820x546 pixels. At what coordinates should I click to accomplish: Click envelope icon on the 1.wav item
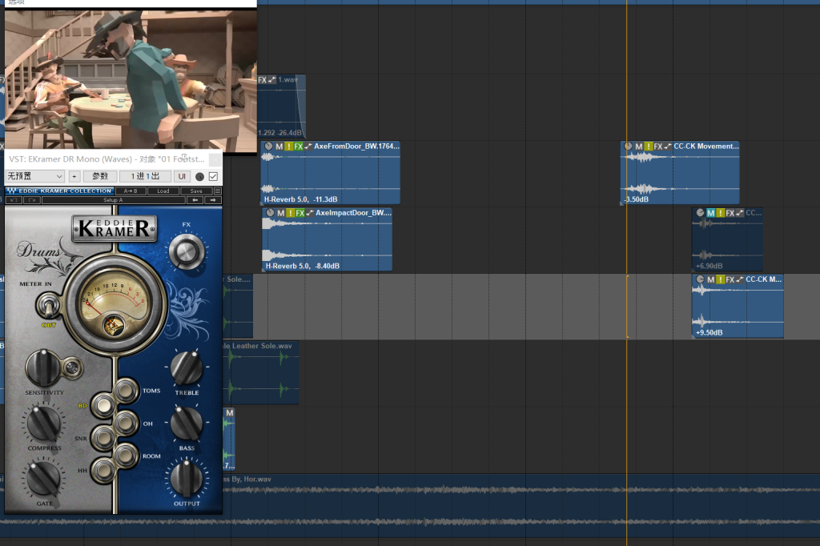pos(272,80)
